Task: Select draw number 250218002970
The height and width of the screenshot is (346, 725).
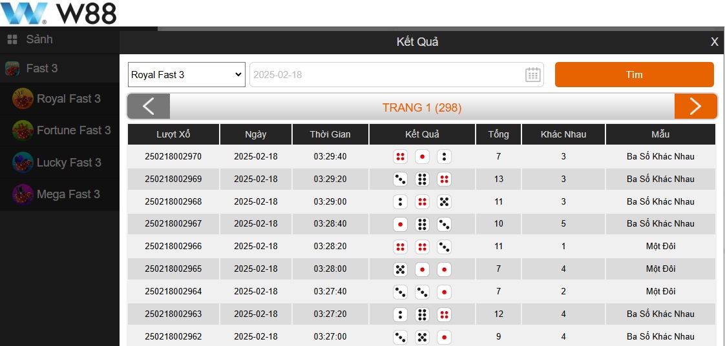Action: point(173,157)
